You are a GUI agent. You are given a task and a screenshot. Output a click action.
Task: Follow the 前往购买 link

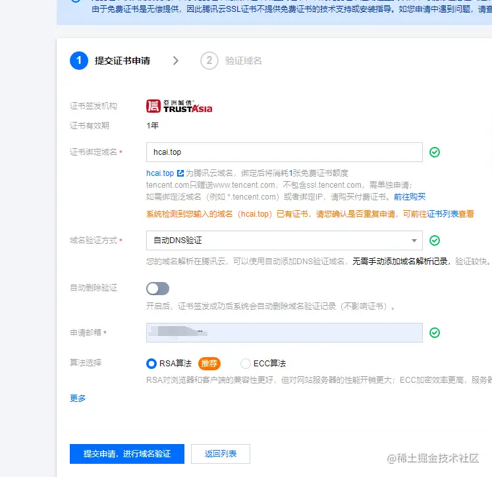[410, 197]
